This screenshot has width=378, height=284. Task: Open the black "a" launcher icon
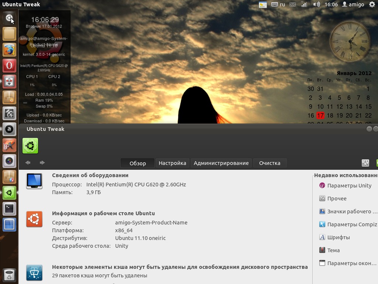pos(9,129)
